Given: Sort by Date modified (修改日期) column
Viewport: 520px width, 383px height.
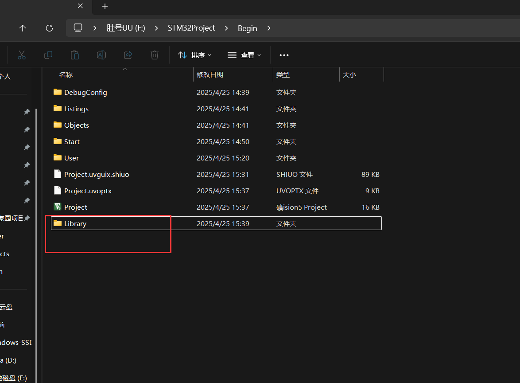Looking at the screenshot, I should [210, 74].
